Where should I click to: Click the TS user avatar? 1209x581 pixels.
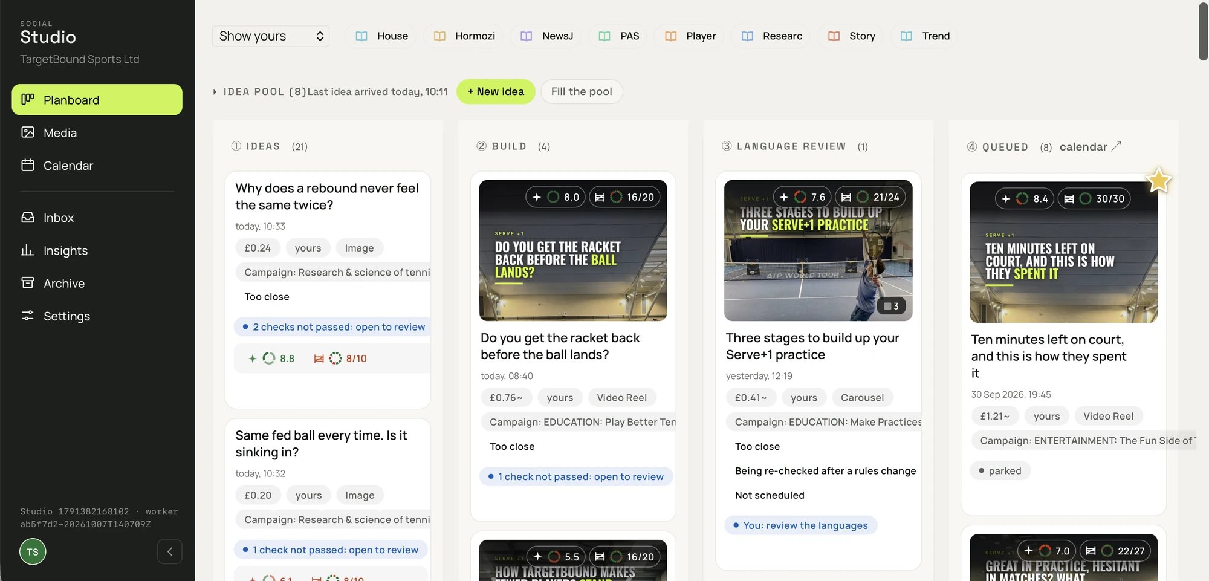33,551
